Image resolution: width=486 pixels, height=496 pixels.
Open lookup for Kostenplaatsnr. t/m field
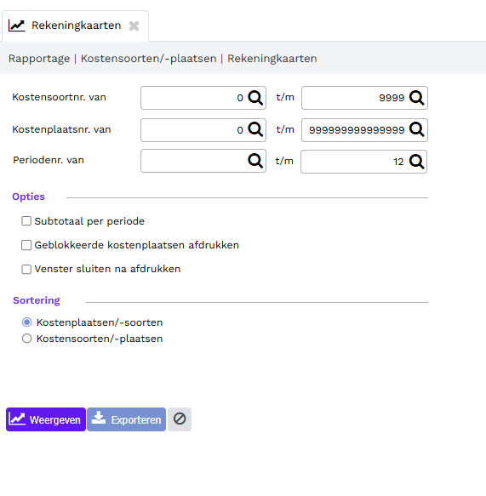point(417,129)
